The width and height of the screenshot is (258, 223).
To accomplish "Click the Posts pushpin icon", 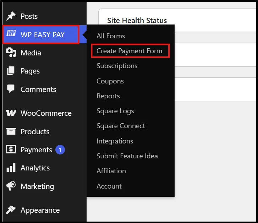I will [11, 16].
